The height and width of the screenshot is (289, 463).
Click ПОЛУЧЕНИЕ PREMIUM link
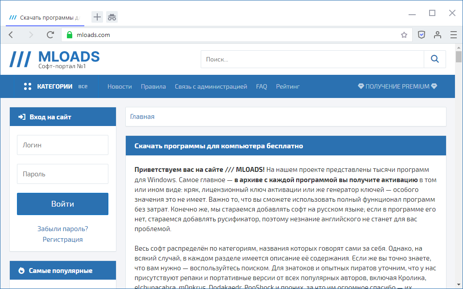click(x=397, y=86)
